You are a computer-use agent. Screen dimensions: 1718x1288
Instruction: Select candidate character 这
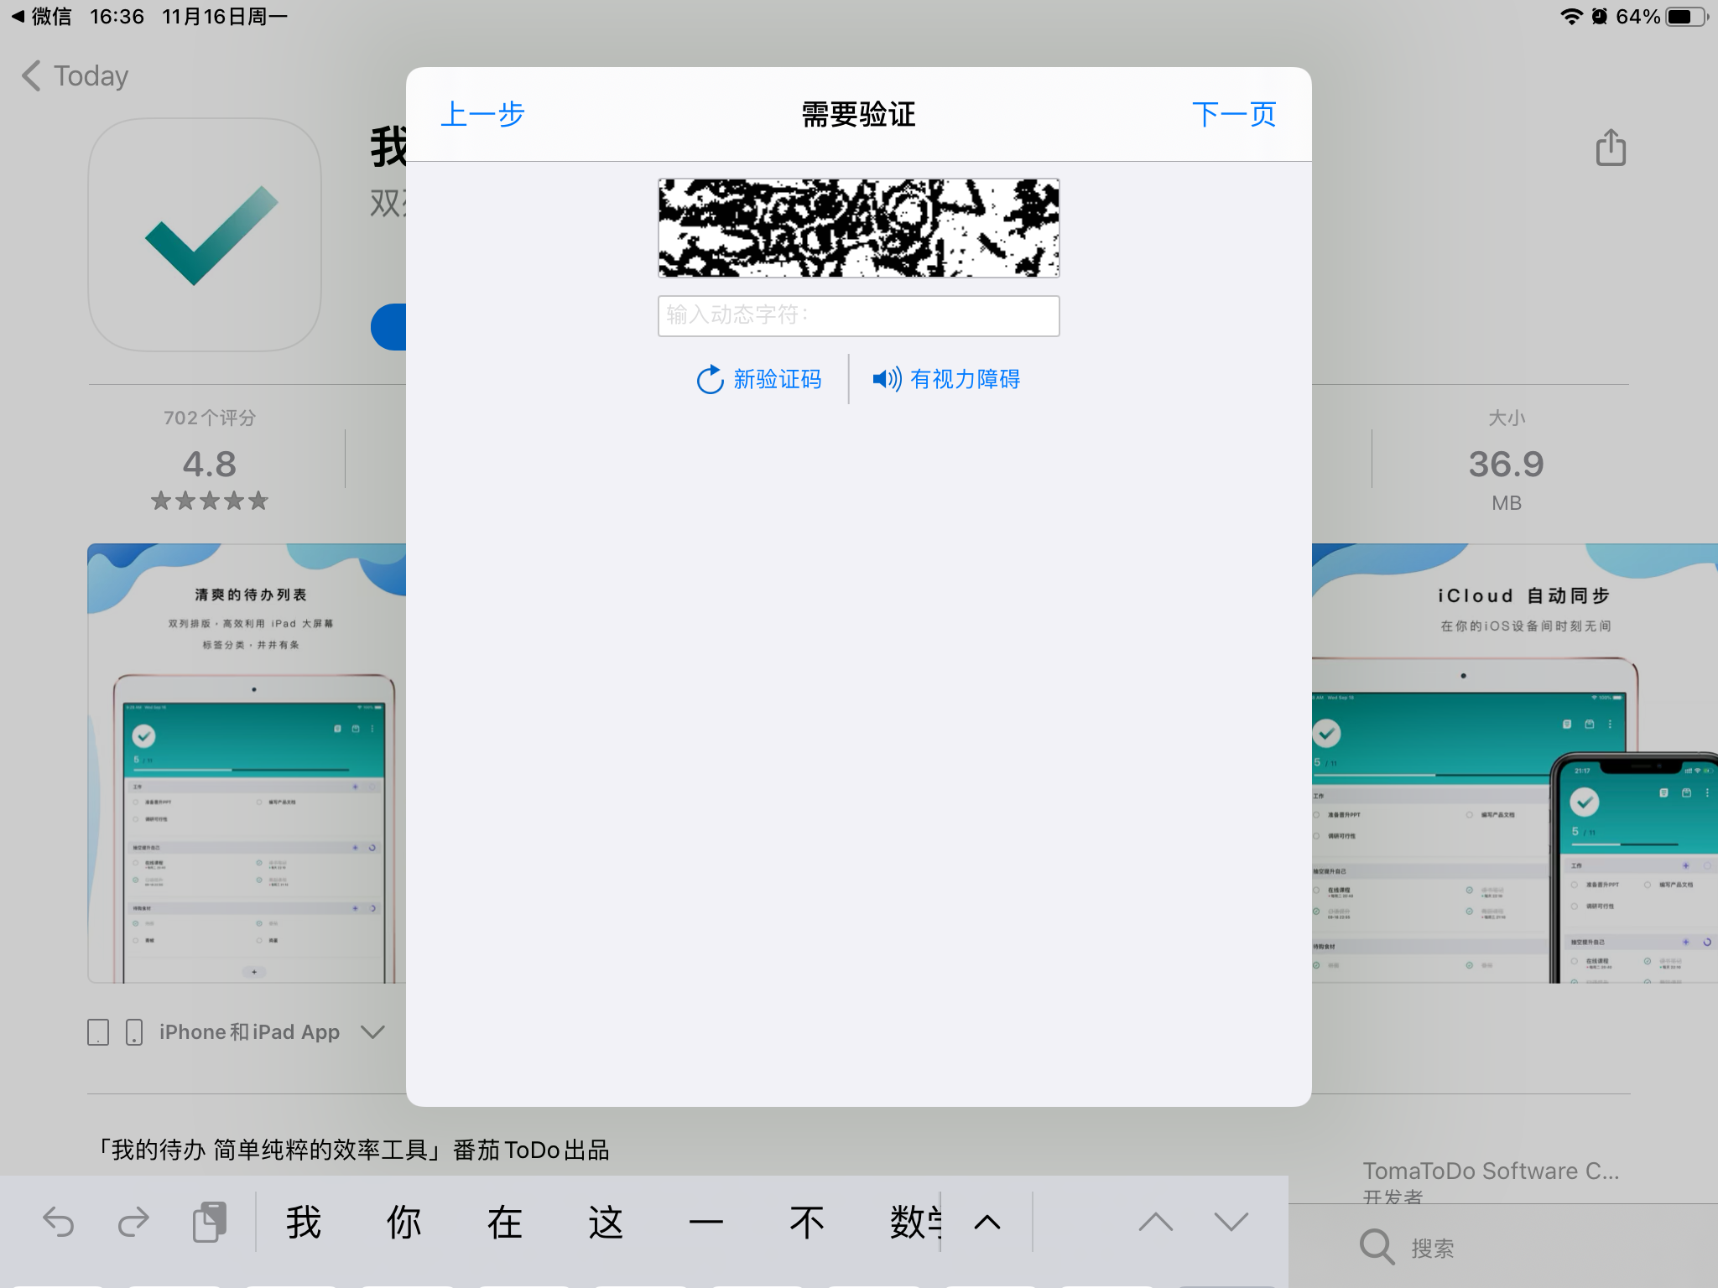[606, 1223]
